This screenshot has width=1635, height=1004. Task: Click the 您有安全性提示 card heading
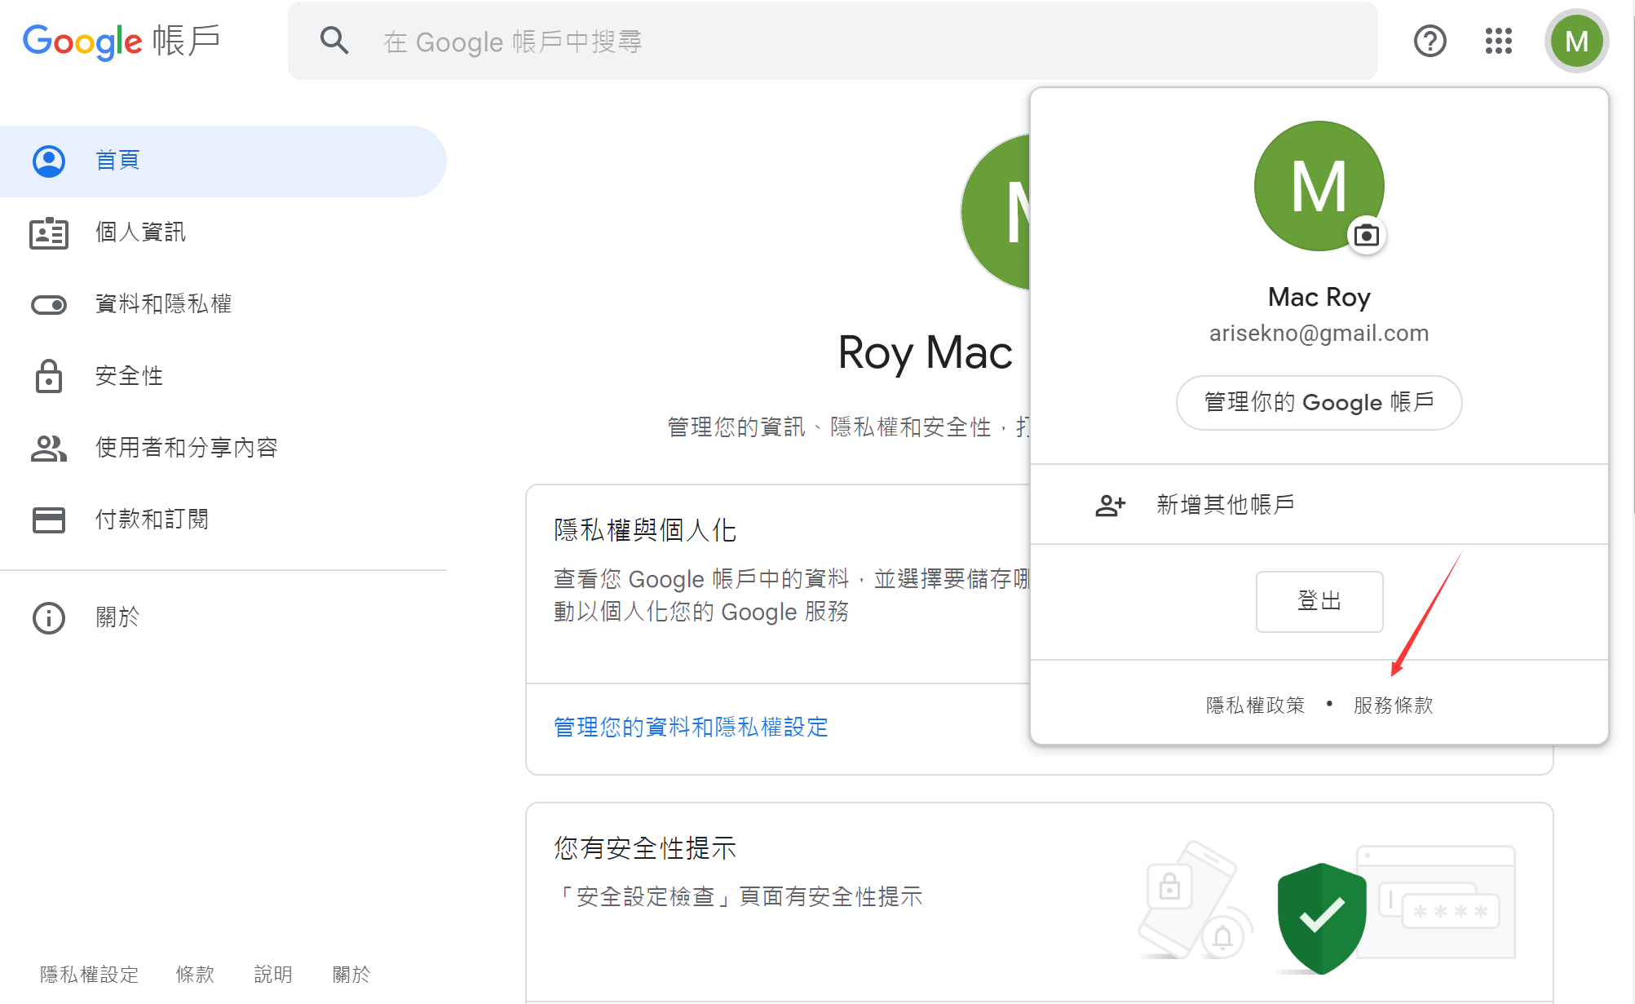(x=645, y=848)
